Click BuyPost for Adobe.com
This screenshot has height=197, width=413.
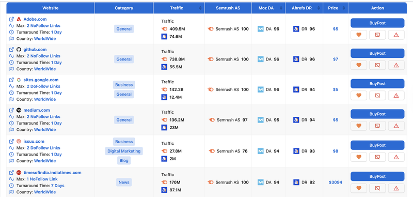377,23
